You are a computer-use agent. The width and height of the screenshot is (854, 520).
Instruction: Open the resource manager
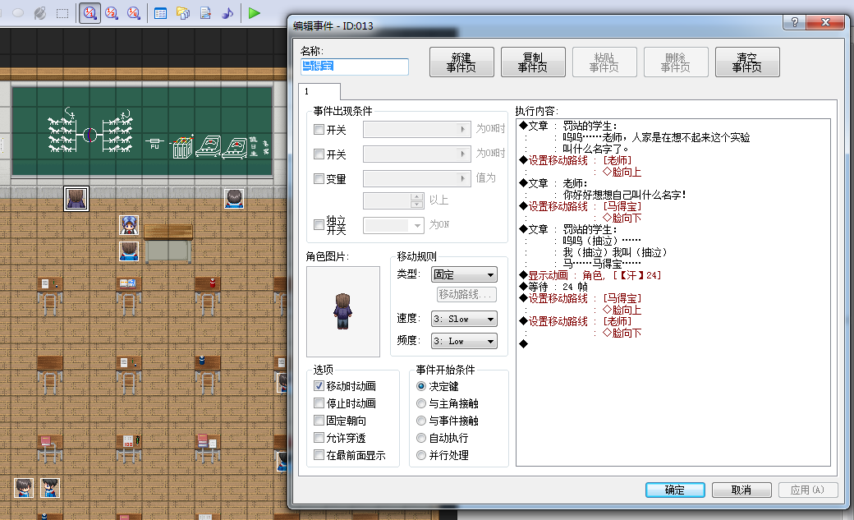183,13
